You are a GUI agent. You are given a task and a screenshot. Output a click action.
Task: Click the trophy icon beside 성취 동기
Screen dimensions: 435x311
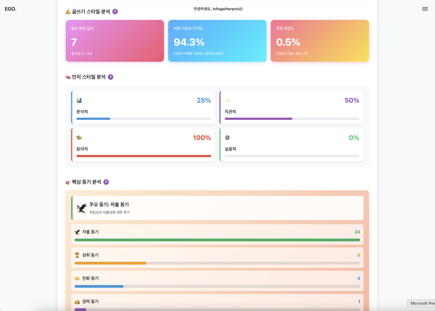[77, 255]
